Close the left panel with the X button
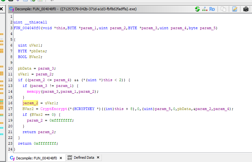The height and width of the screenshot is (162, 252). 1,9
